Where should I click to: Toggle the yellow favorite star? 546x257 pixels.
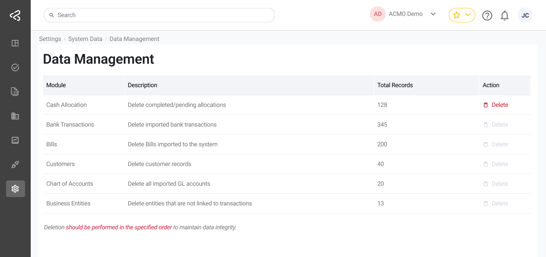[457, 15]
